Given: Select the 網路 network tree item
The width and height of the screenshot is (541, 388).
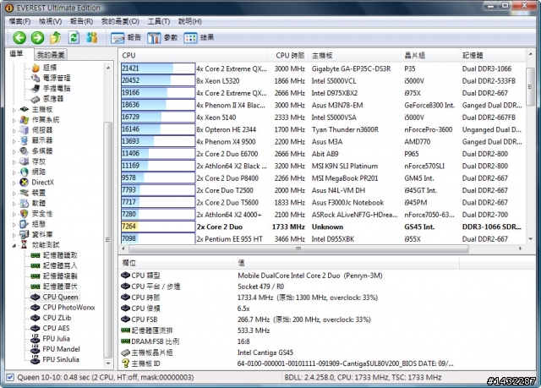Looking at the screenshot, I should 39,172.
